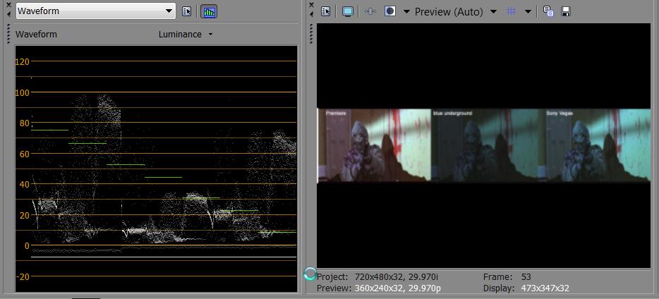Image resolution: width=659 pixels, height=299 pixels.
Task: Toggle the overlays grid icon
Action: tap(511, 11)
